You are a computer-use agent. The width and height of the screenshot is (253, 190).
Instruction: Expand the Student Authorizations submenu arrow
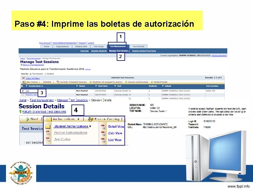[90, 126]
